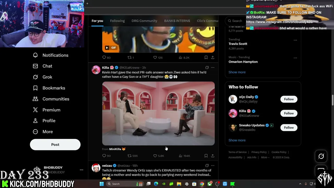The width and height of the screenshot is (334, 188).
Task: Reply to Killa's post with 90 replies
Action: [106, 156]
